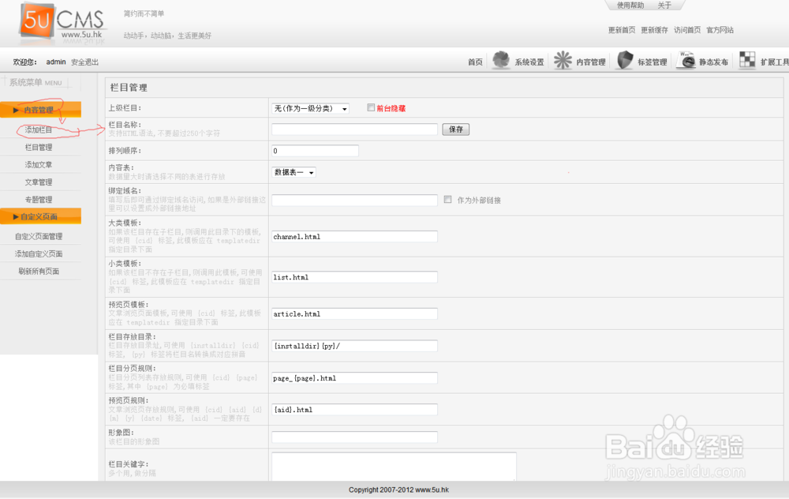
Task: Open the 标签管理 shield icon
Action: tap(624, 61)
